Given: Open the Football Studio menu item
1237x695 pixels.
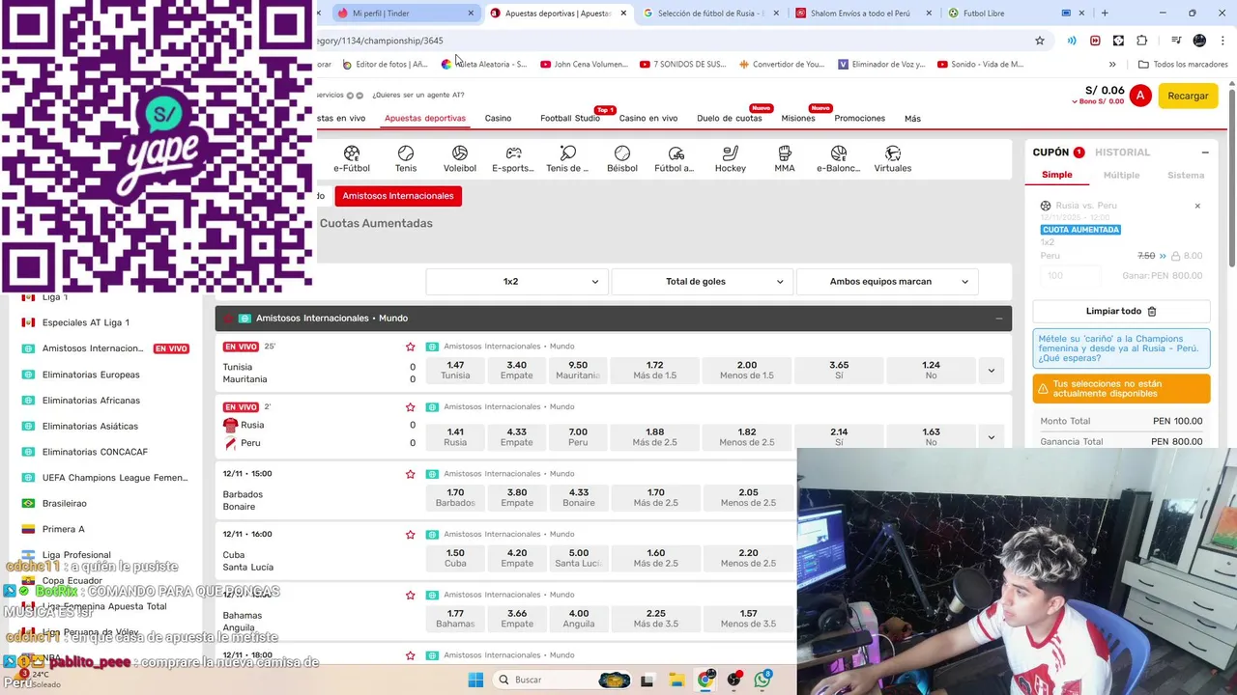Looking at the screenshot, I should pyautogui.click(x=570, y=118).
